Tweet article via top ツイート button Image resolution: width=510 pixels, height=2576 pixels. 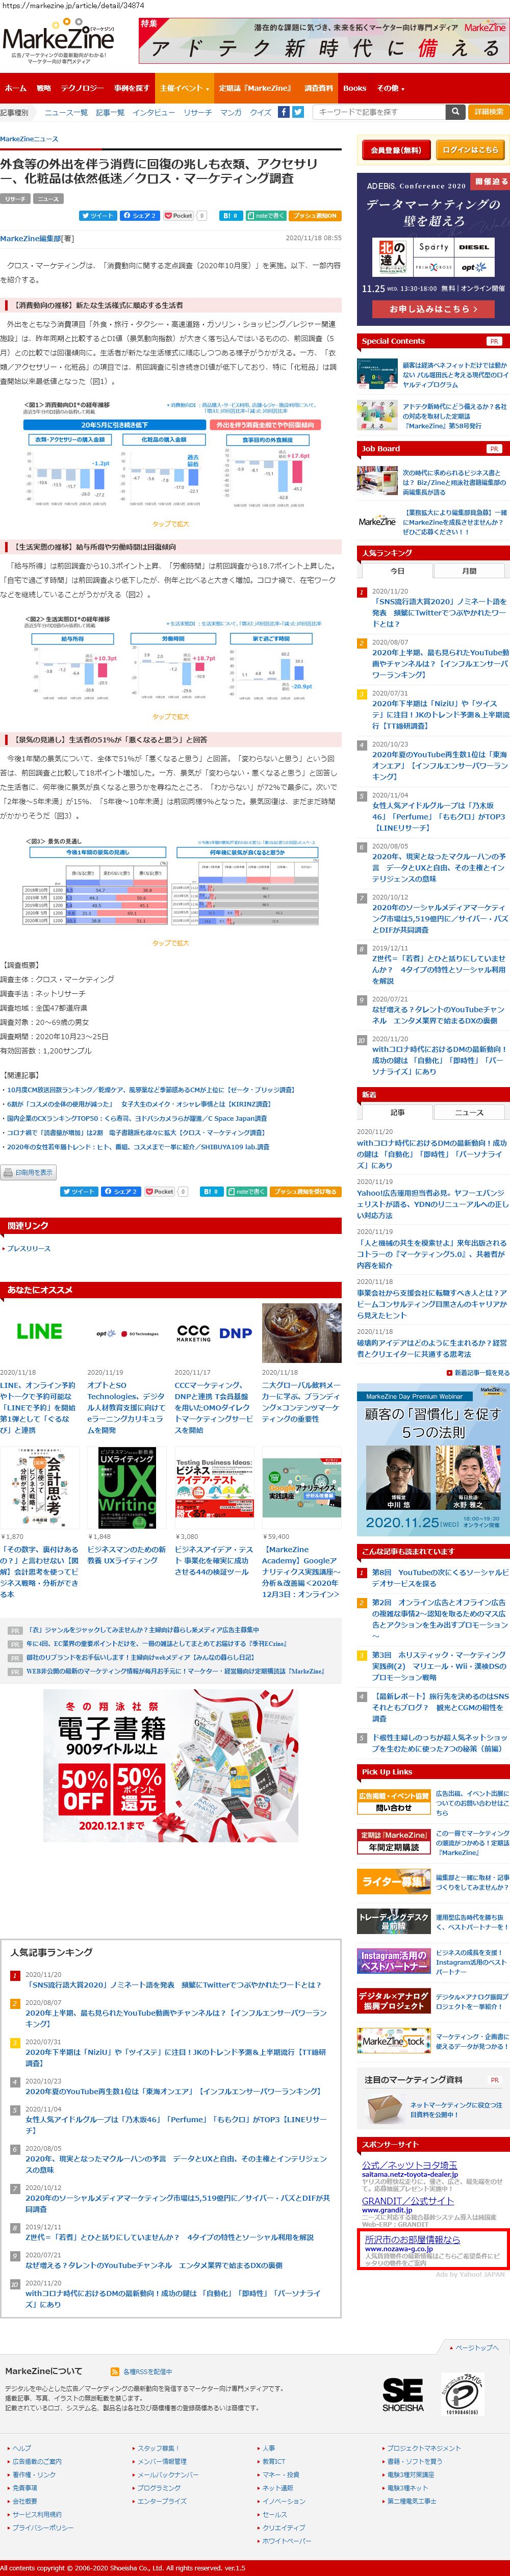[98, 215]
